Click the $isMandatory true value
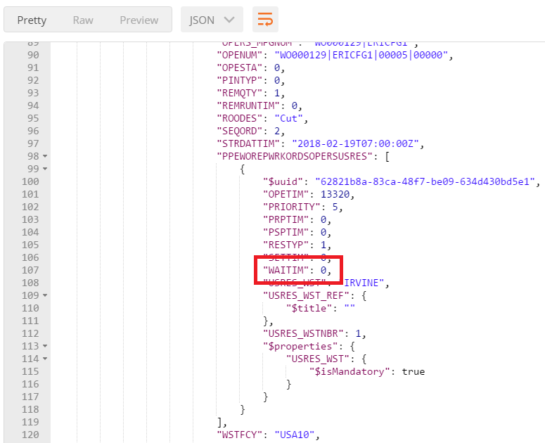This screenshot has width=545, height=443. click(x=413, y=371)
